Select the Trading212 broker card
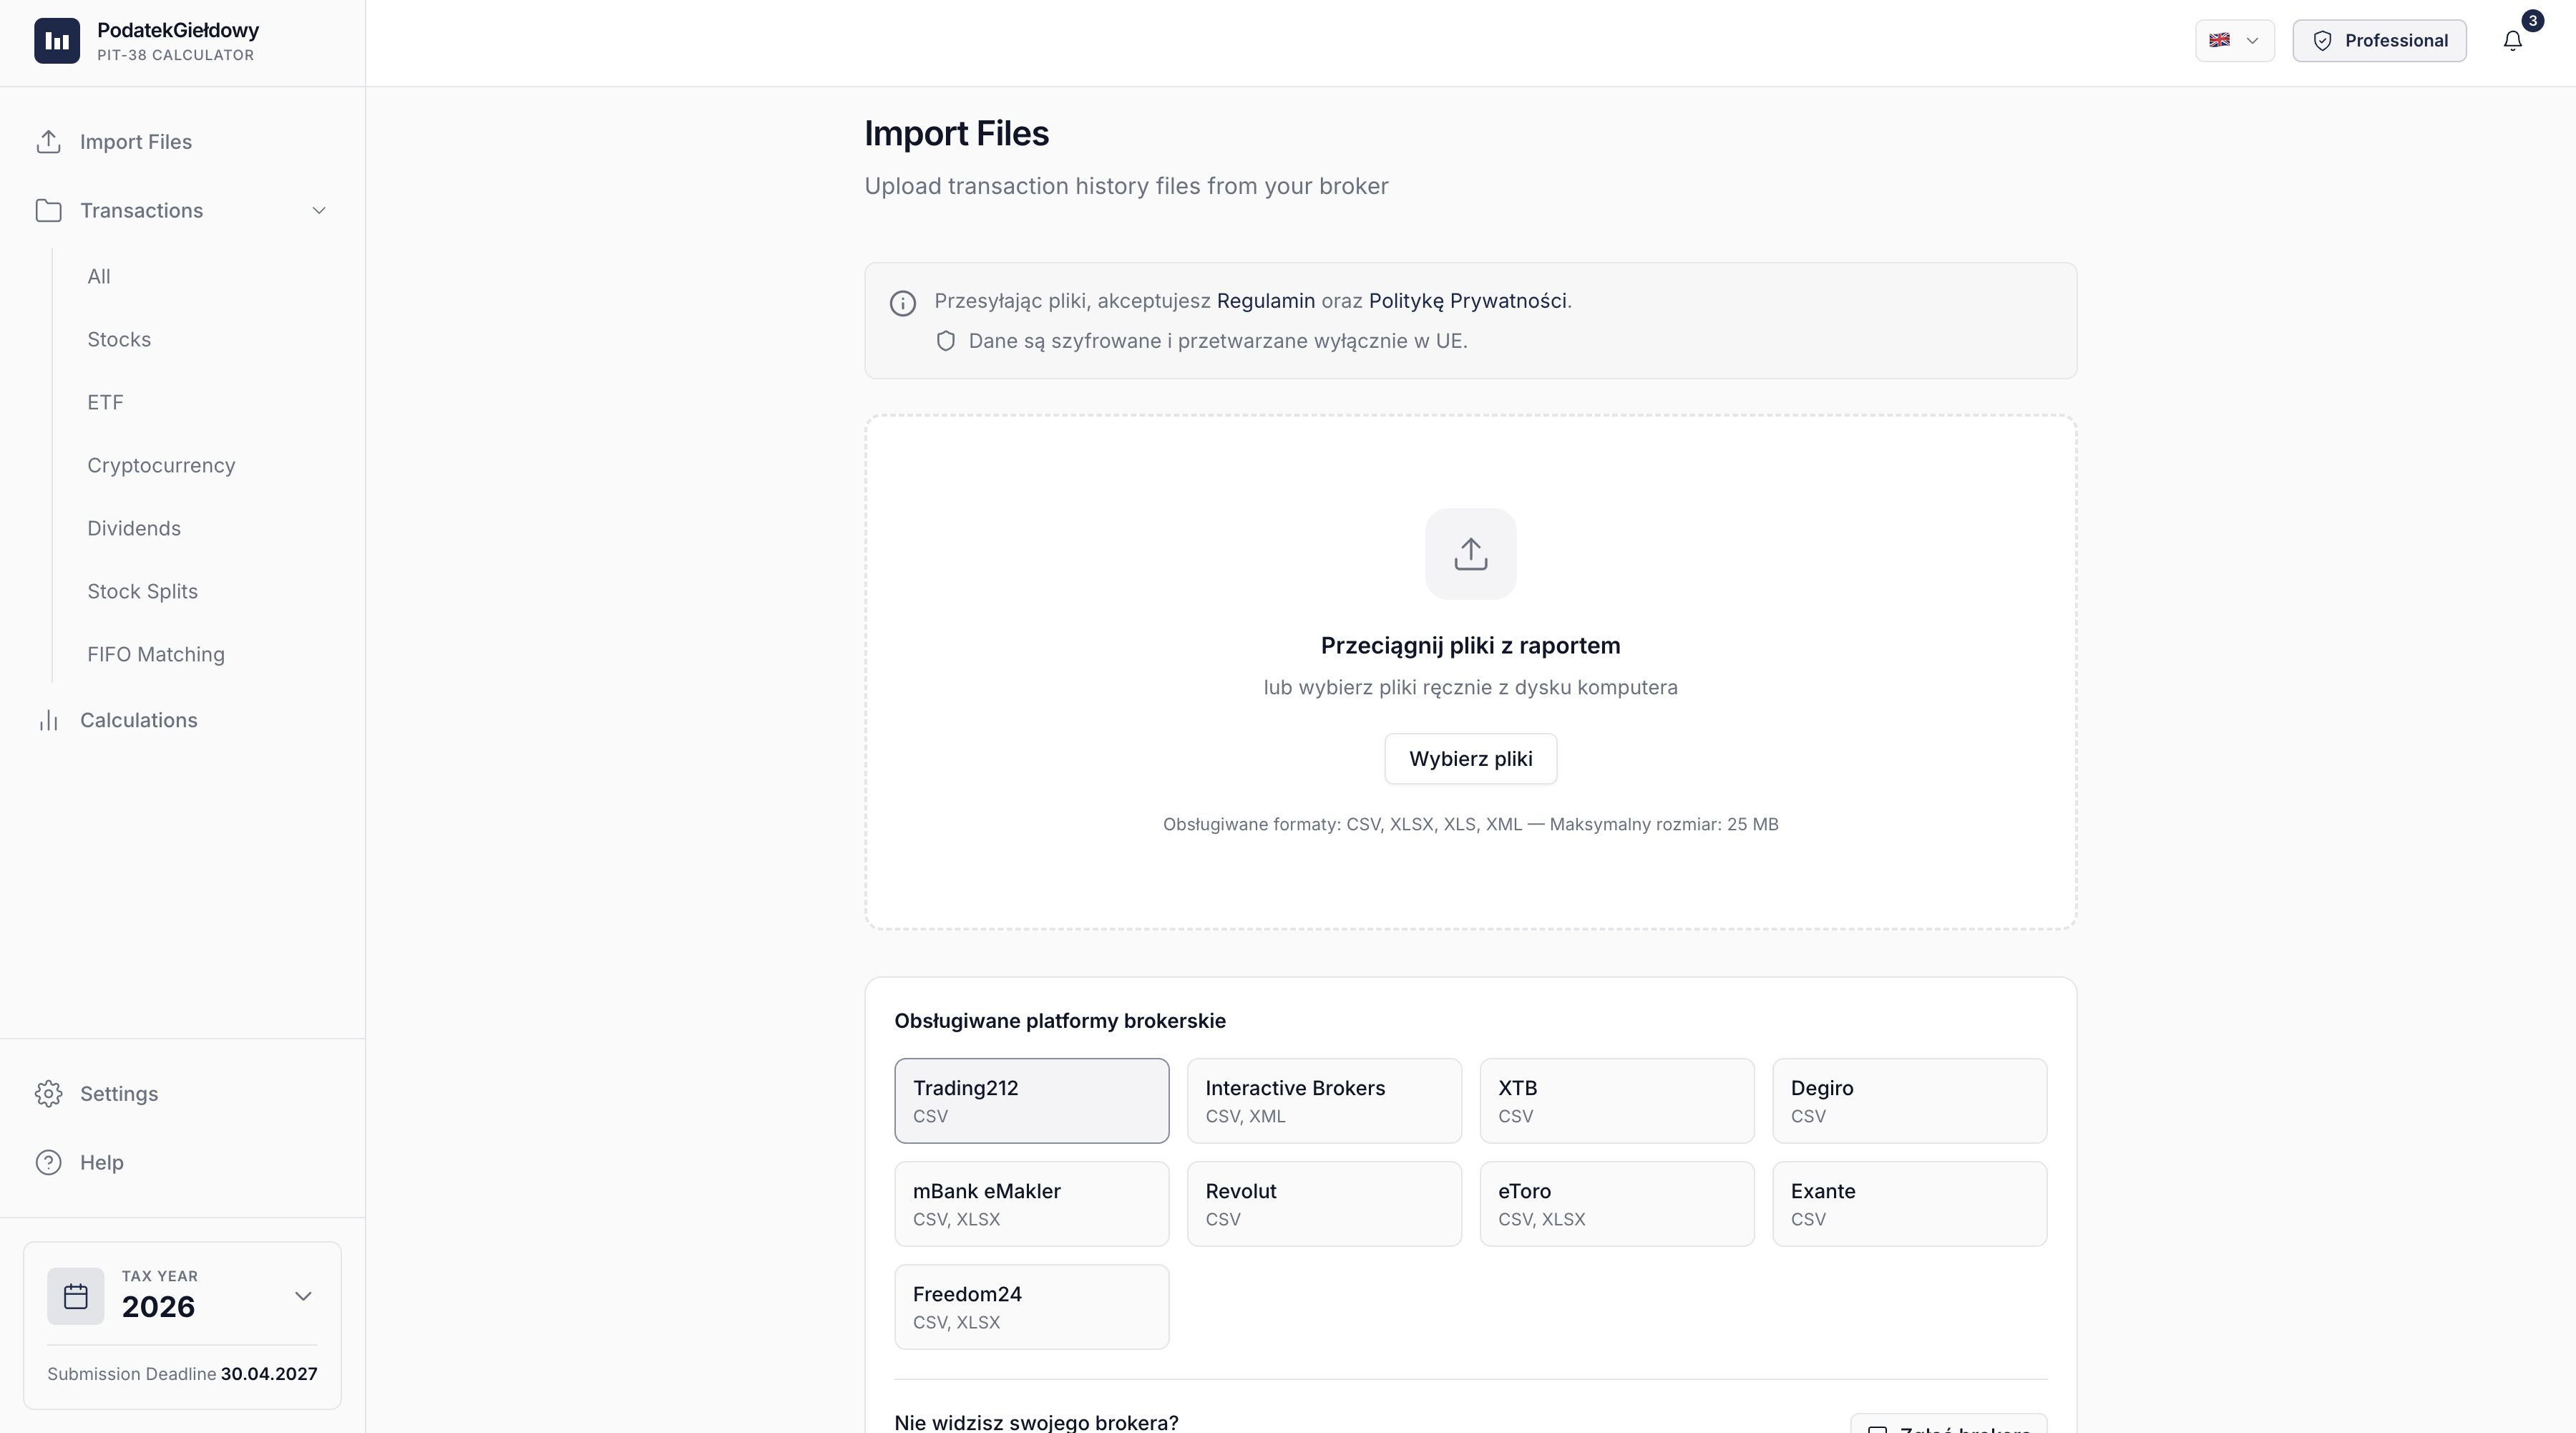 [1031, 1100]
